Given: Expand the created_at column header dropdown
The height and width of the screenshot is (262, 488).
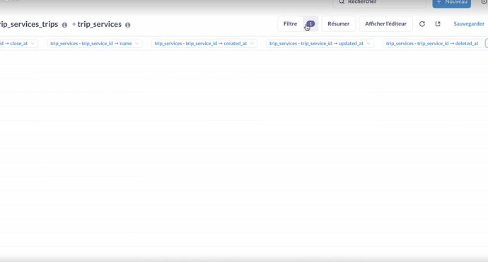Looking at the screenshot, I should (252, 44).
